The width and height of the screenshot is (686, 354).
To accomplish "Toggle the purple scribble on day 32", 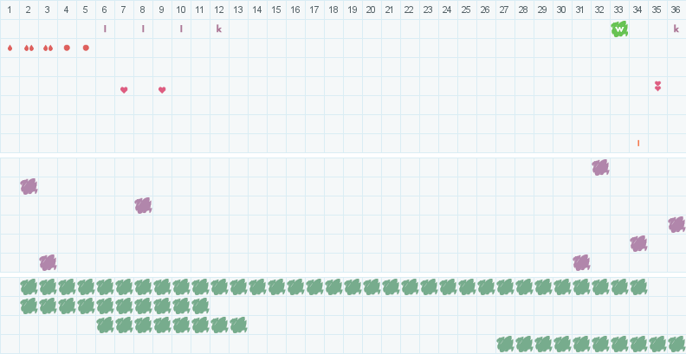I will point(600,168).
